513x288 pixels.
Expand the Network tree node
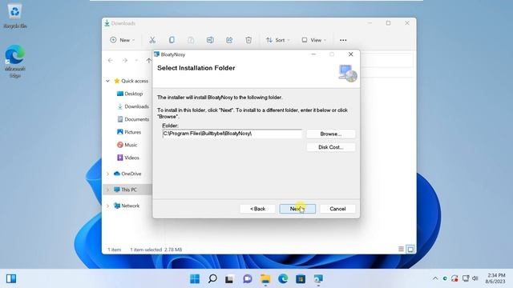[x=107, y=206]
